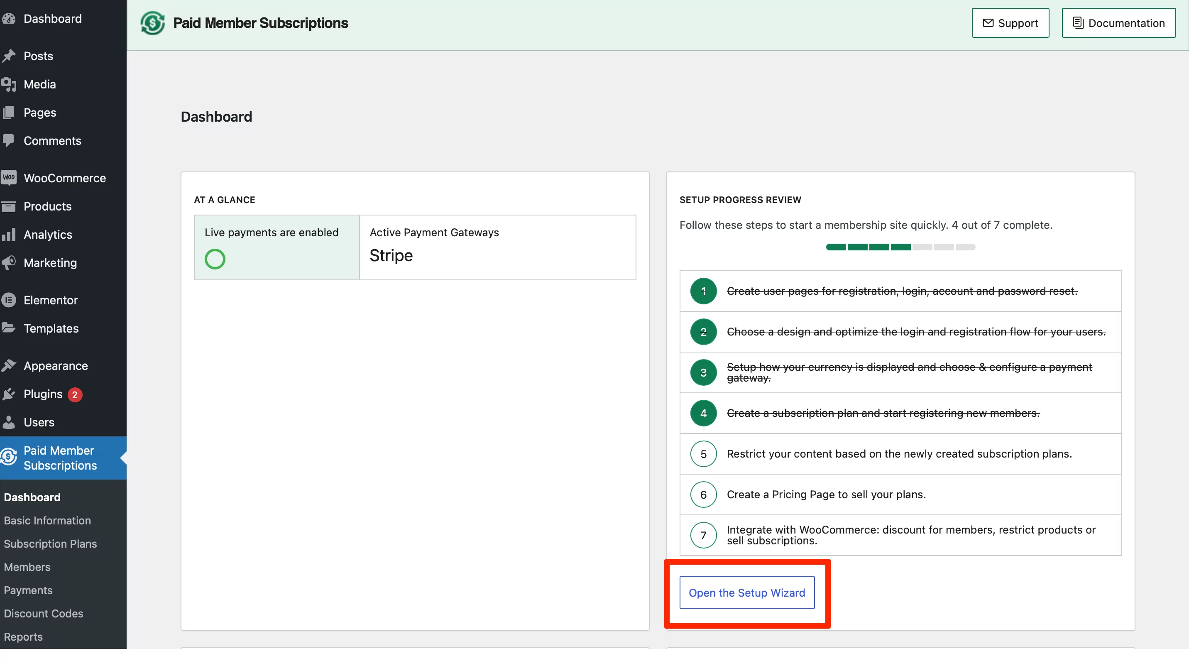Select Discount Codes from sidebar
1189x666 pixels.
(43, 613)
